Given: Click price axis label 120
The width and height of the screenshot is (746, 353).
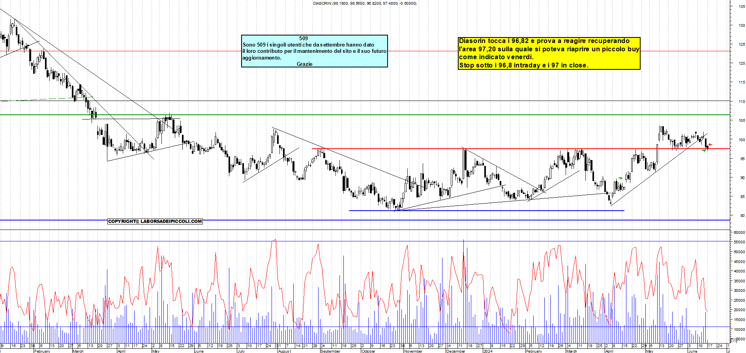Looking at the screenshot, I should click(742, 63).
